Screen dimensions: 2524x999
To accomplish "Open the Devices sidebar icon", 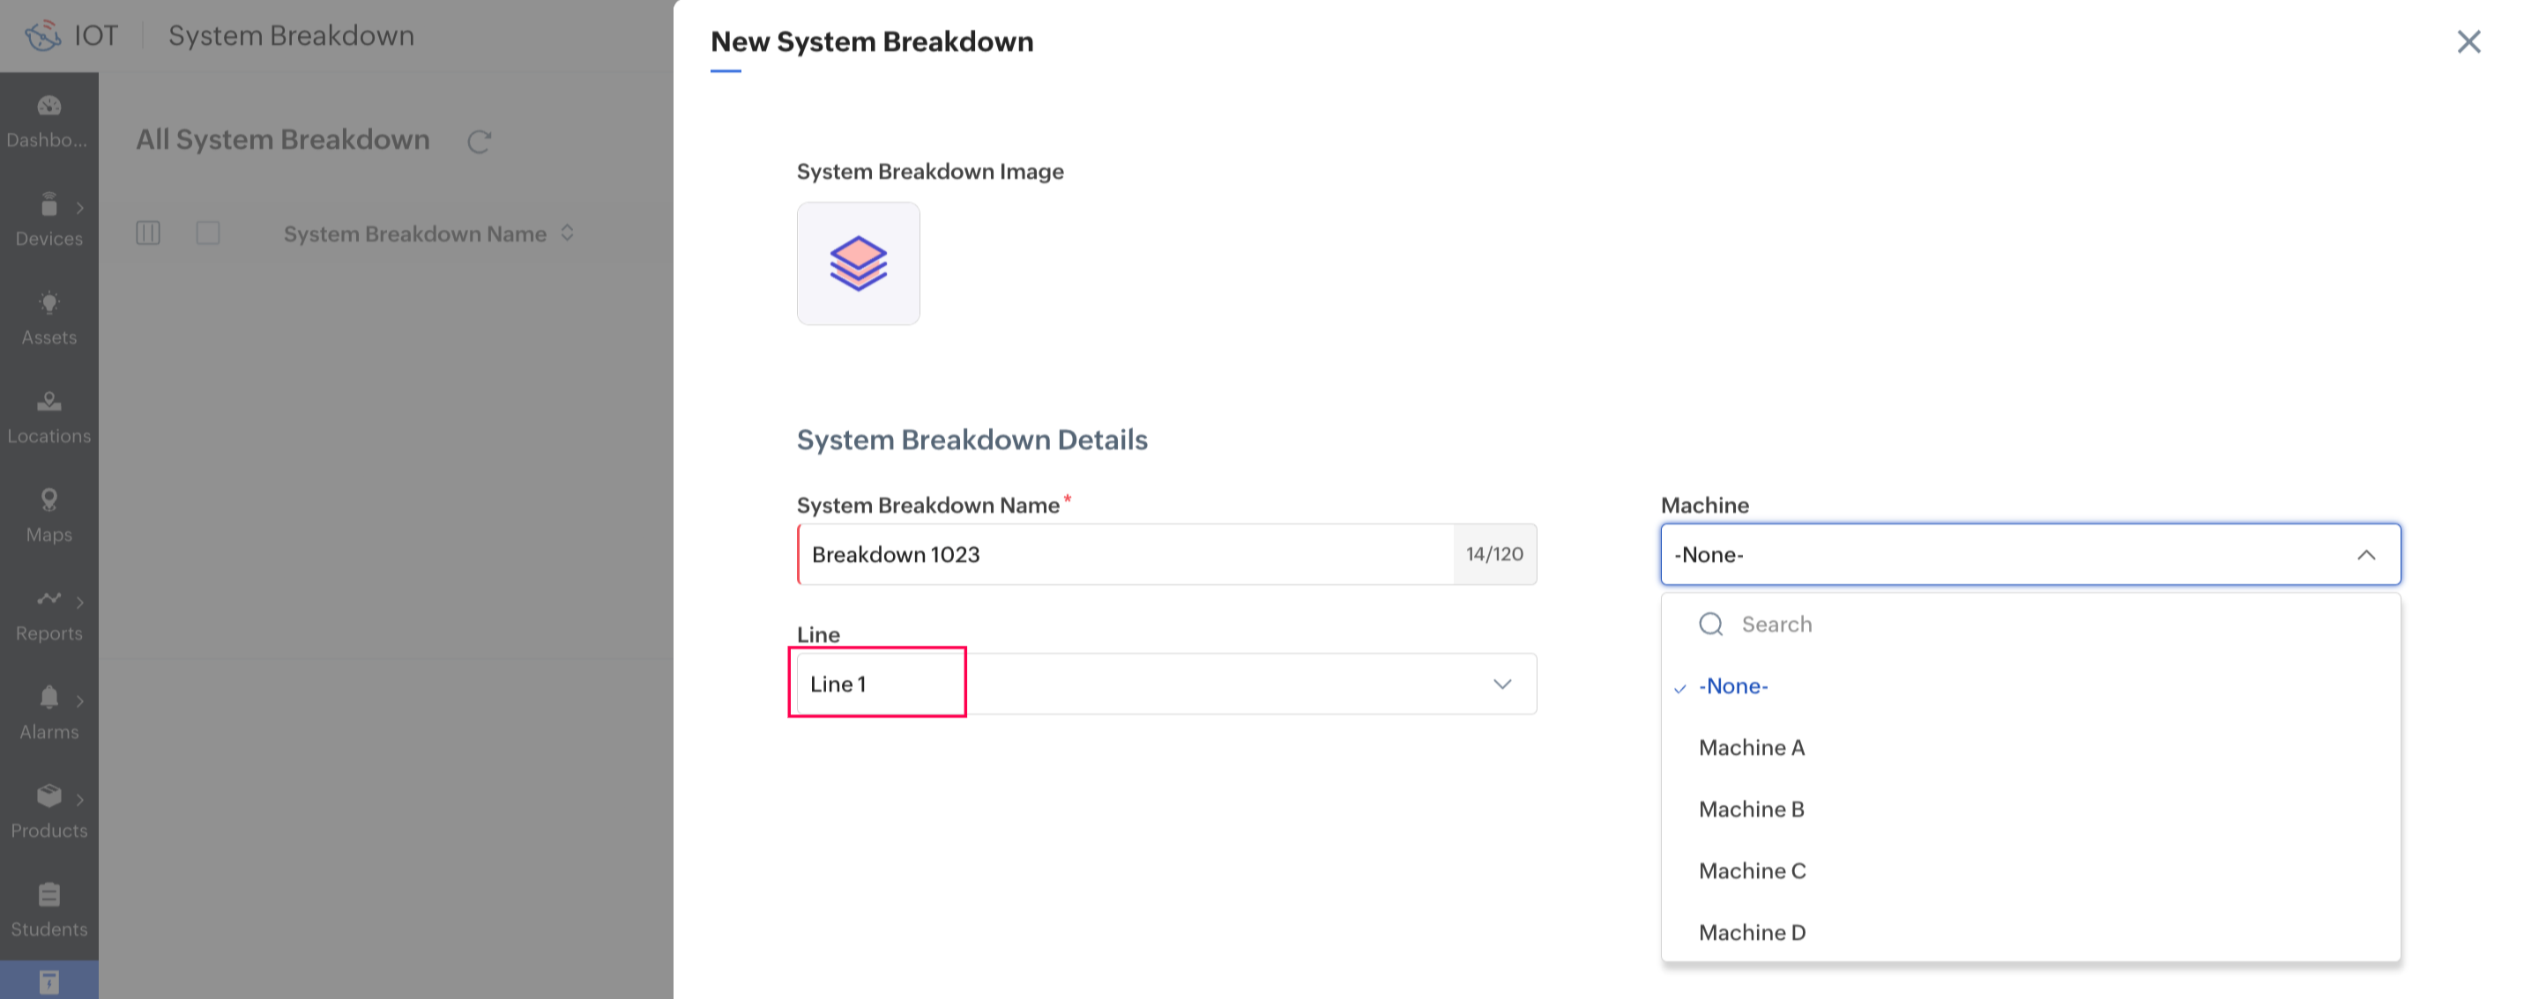I will coord(49,207).
